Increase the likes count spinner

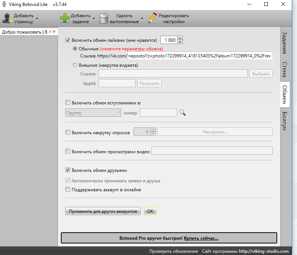[180, 38]
